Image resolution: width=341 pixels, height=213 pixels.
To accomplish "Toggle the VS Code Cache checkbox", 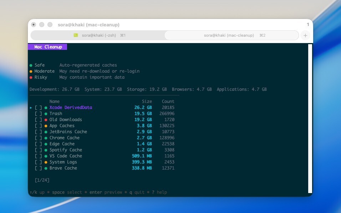I will point(38,156).
